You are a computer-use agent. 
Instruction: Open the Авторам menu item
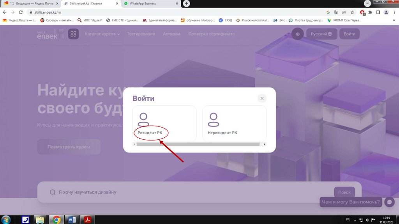pos(171,34)
